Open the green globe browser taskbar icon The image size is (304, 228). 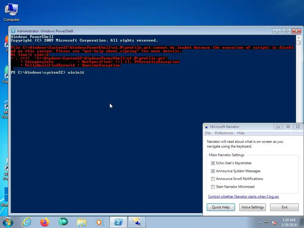pos(63,222)
